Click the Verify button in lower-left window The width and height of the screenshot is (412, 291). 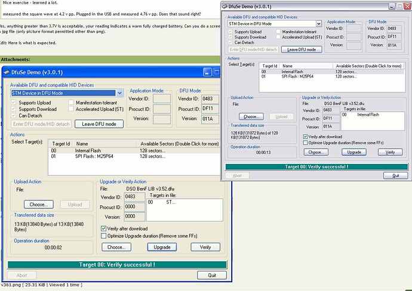click(205, 247)
